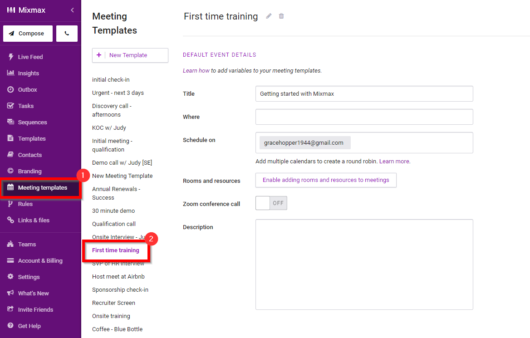Viewport: 530px width, 338px height.
Task: Select initial check-in template
Action: point(111,80)
